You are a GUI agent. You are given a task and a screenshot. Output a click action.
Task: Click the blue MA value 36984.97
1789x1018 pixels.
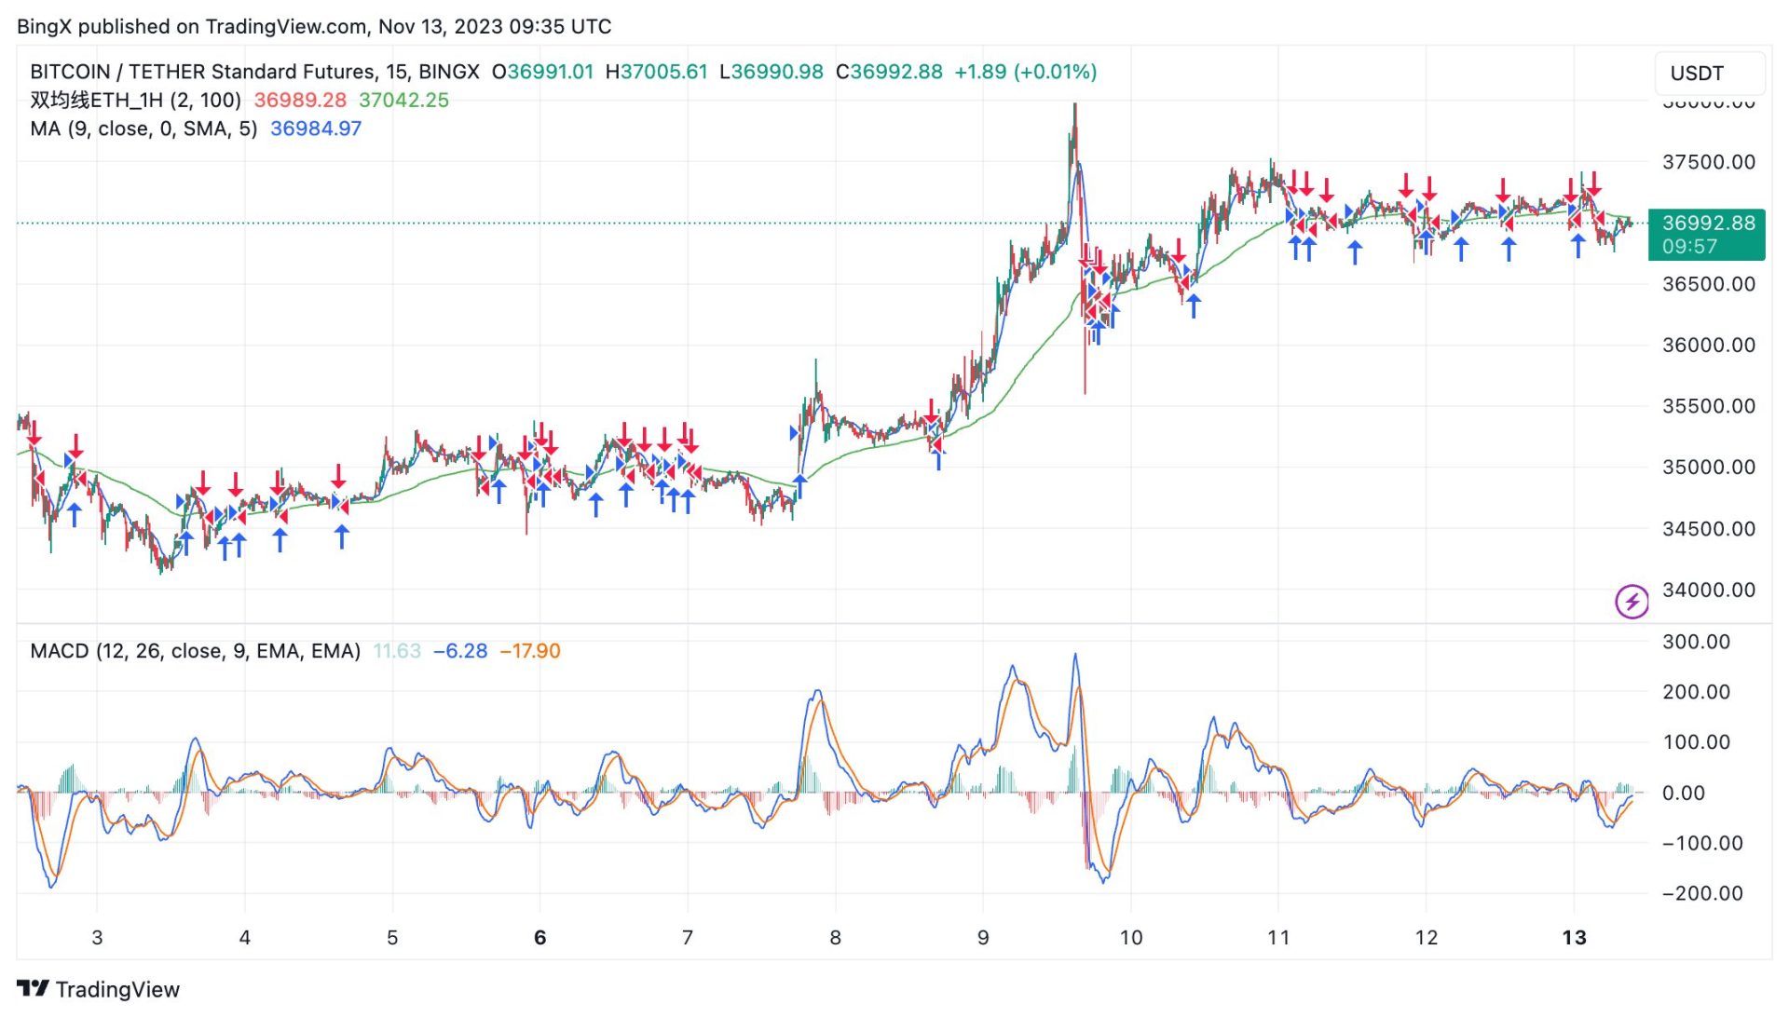(316, 129)
